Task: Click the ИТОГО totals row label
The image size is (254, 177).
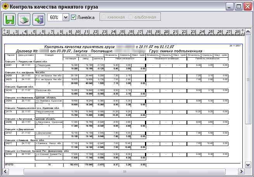Action: click(10, 165)
